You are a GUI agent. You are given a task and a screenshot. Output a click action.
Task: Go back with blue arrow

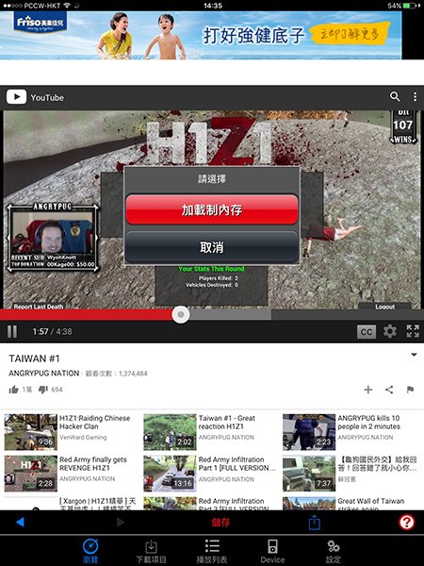(x=20, y=522)
